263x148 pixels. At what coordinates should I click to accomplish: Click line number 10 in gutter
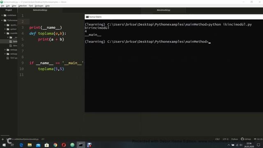point(22,69)
